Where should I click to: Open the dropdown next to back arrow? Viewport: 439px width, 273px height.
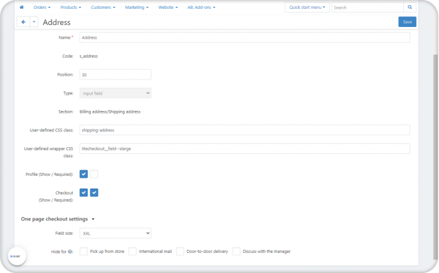(x=34, y=22)
